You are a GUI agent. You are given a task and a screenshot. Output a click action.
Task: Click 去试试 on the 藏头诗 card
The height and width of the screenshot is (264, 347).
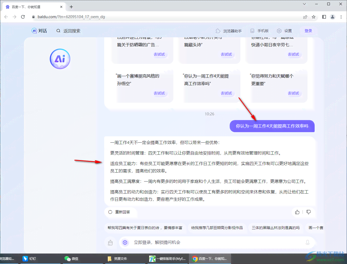(226, 54)
